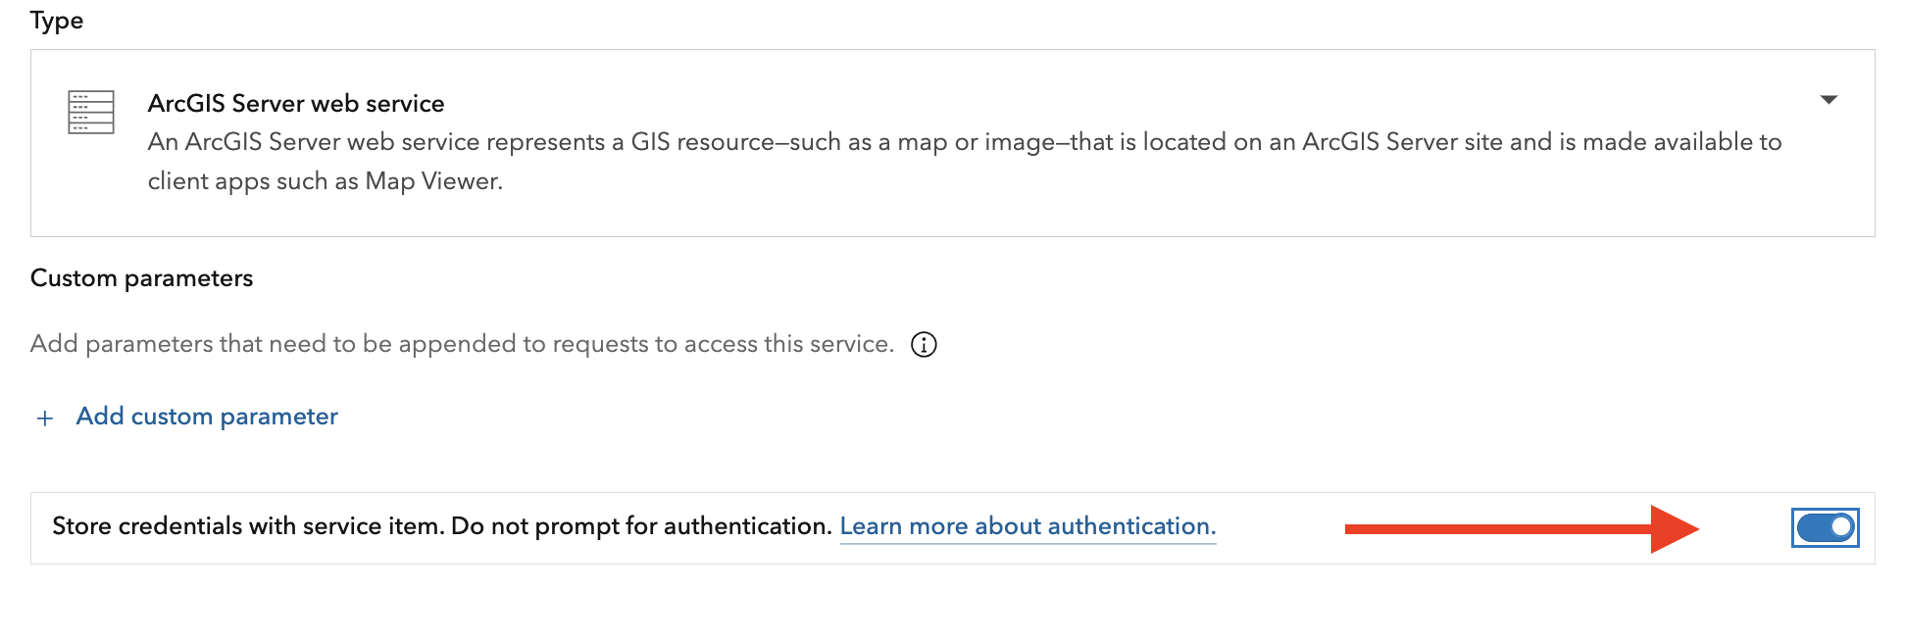Click the Add parameters that need to be appended text
Image resolution: width=1905 pixels, height=641 pixels.
pyautogui.click(x=462, y=344)
